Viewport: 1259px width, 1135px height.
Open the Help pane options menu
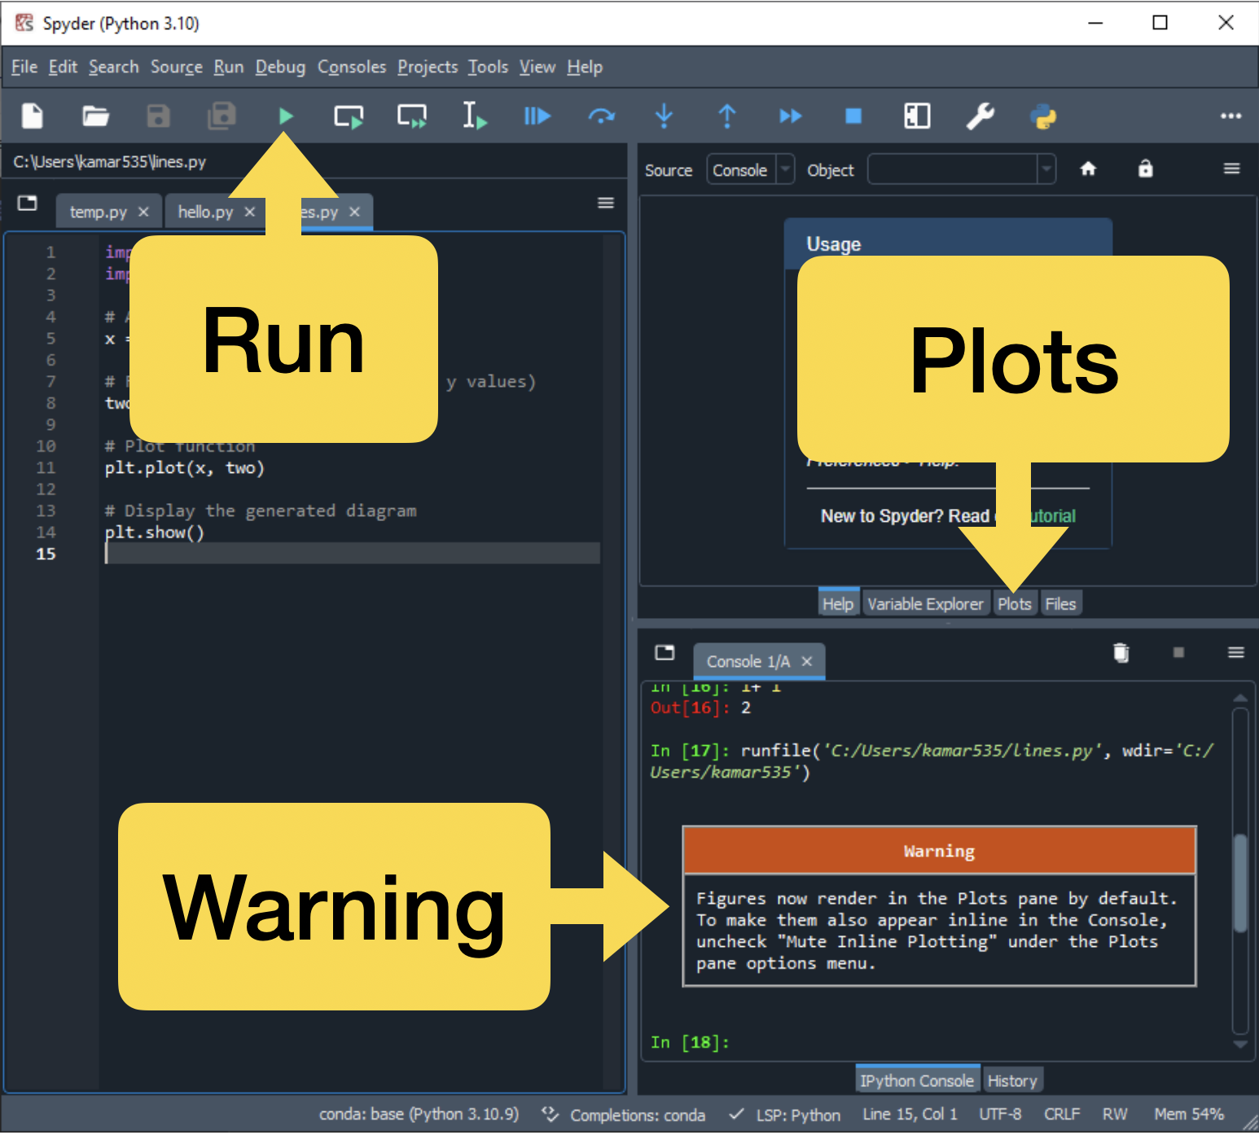1231,169
